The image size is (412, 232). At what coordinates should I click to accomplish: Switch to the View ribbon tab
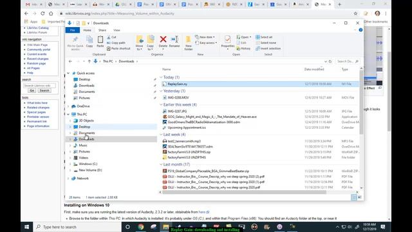117,30
